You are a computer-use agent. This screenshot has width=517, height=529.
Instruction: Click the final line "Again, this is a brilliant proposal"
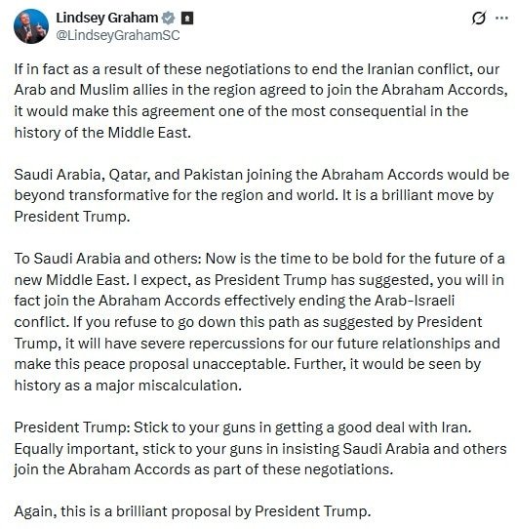192,511
